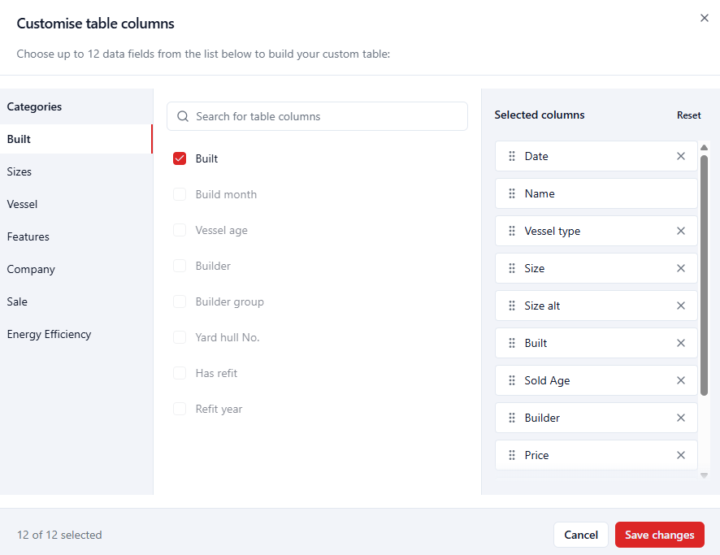Click the Name row in selected columns
Viewport: 720px width, 555px height.
596,193
